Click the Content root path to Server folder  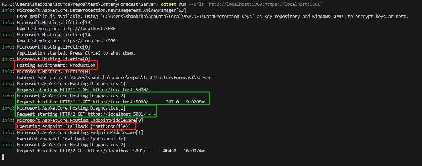[138, 78]
